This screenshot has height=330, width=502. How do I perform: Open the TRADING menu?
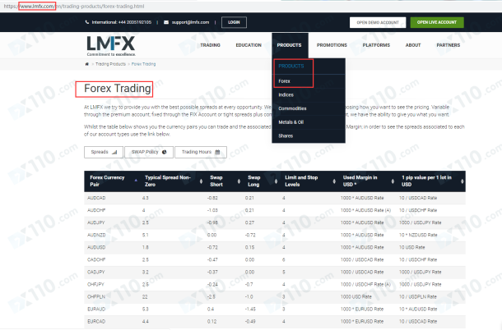point(211,45)
